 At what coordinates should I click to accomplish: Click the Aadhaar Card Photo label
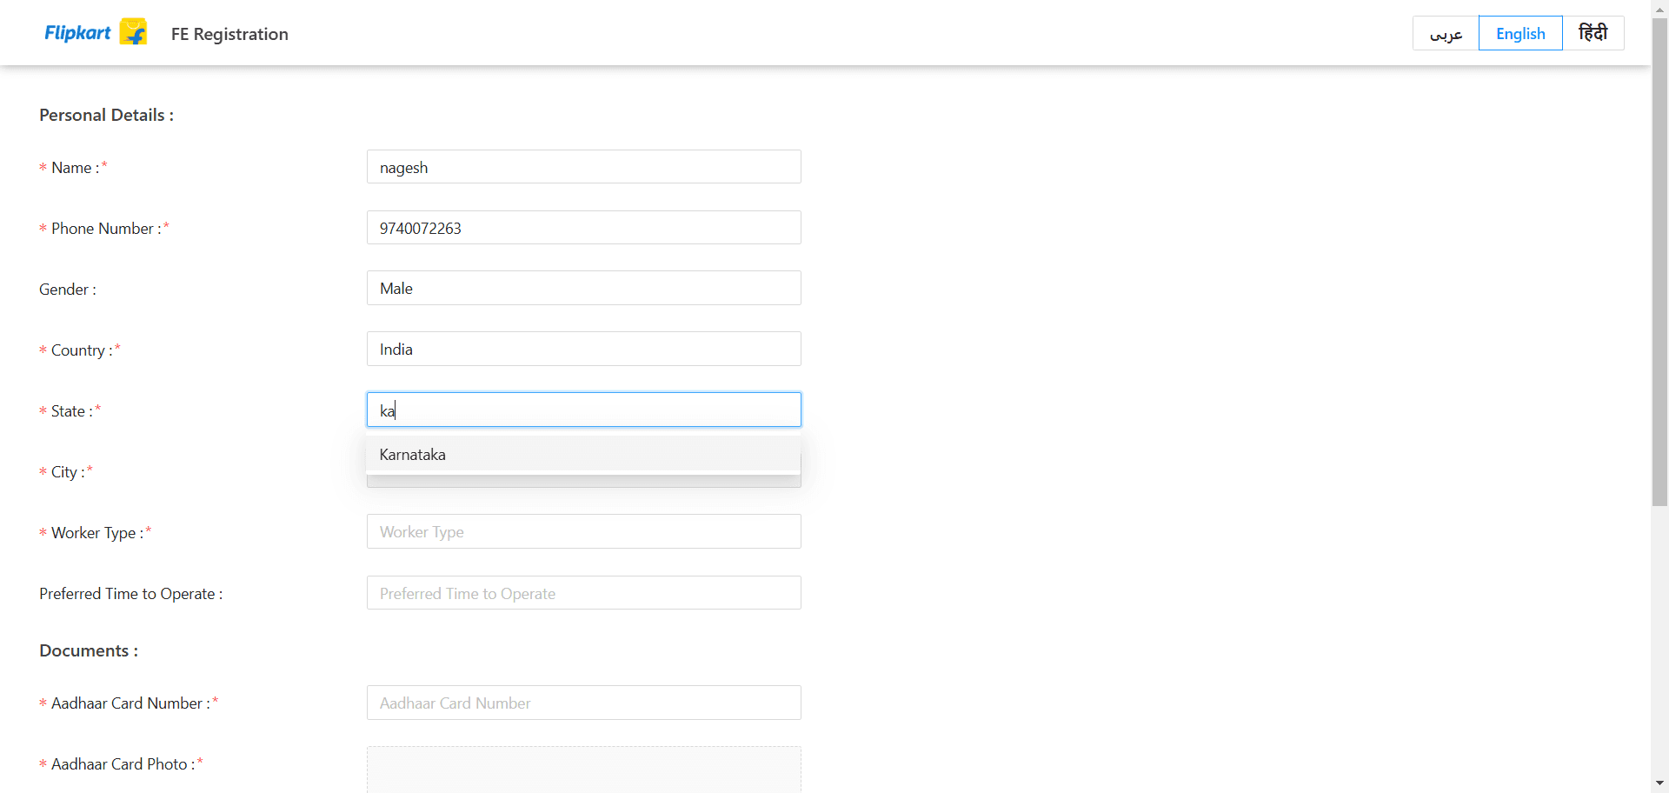click(x=121, y=763)
